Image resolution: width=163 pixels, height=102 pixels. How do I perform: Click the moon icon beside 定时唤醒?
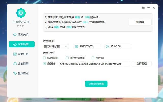tap(15, 44)
